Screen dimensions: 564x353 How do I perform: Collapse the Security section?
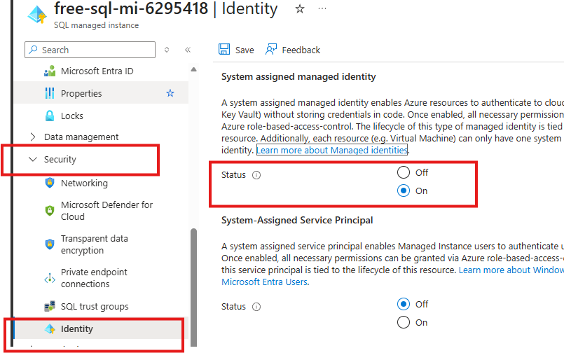click(x=33, y=159)
